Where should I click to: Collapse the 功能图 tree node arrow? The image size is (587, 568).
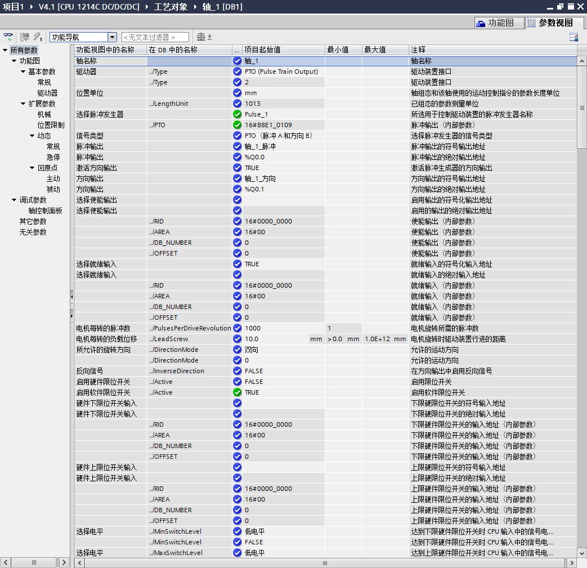[x=14, y=61]
